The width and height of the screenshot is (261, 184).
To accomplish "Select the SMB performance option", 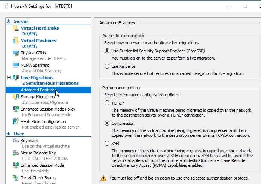I will 107,144.
